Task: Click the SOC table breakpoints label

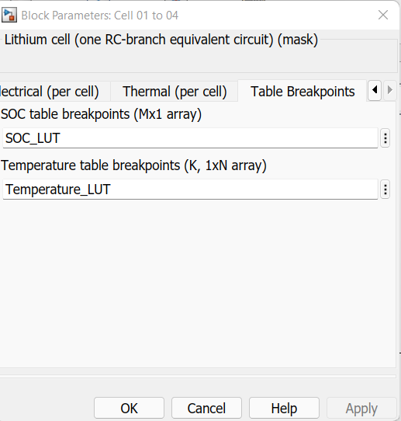Action: tap(101, 114)
